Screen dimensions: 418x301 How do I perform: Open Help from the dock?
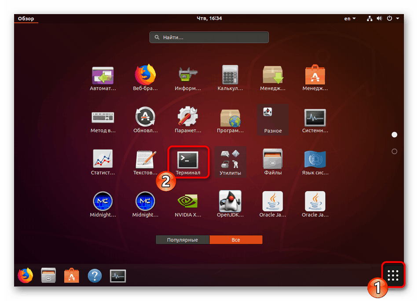95,275
